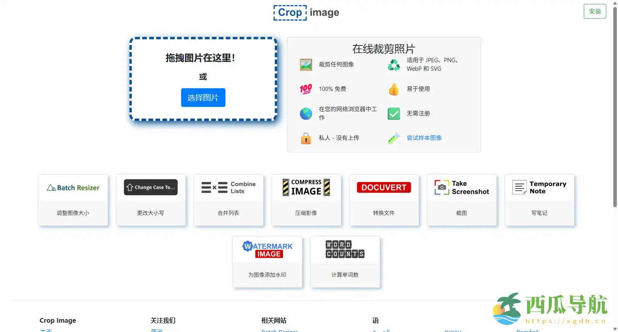
Task: Click the Crop image logo
Action: pyautogui.click(x=306, y=12)
